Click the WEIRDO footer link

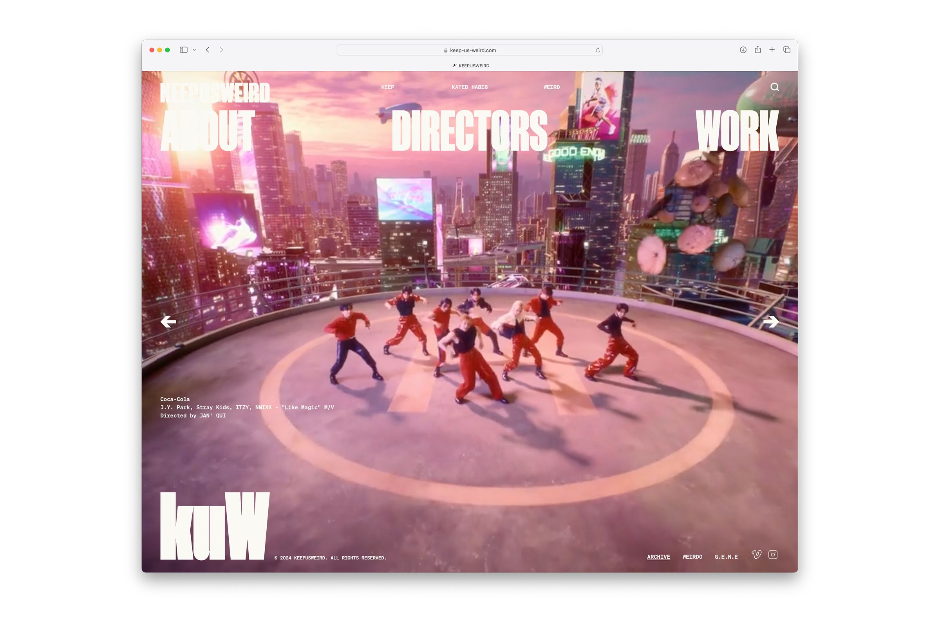tap(692, 556)
